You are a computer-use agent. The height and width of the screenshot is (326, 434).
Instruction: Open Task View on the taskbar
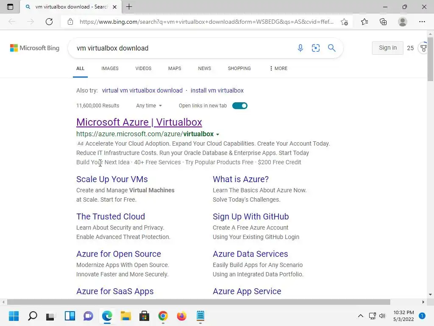click(50, 316)
